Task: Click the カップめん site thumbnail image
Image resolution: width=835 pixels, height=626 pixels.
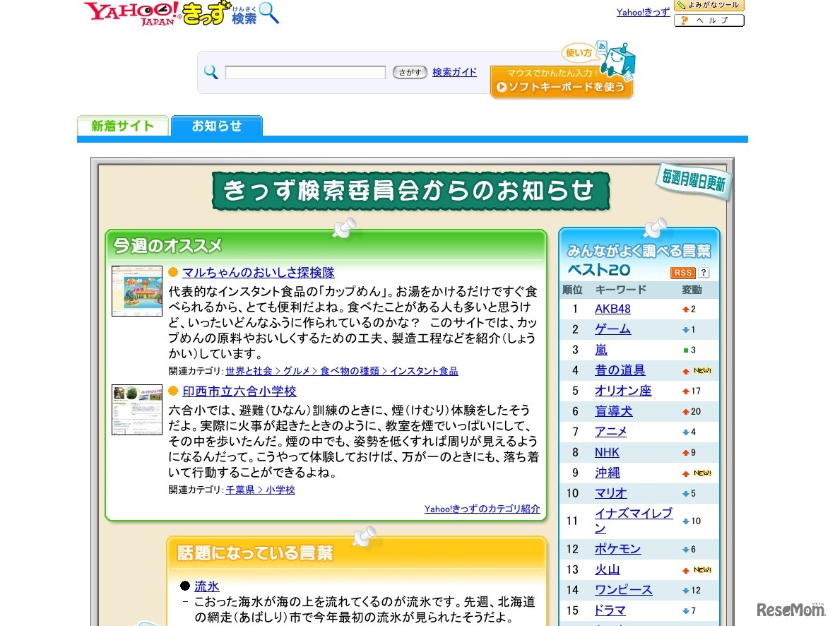Action: click(136, 291)
